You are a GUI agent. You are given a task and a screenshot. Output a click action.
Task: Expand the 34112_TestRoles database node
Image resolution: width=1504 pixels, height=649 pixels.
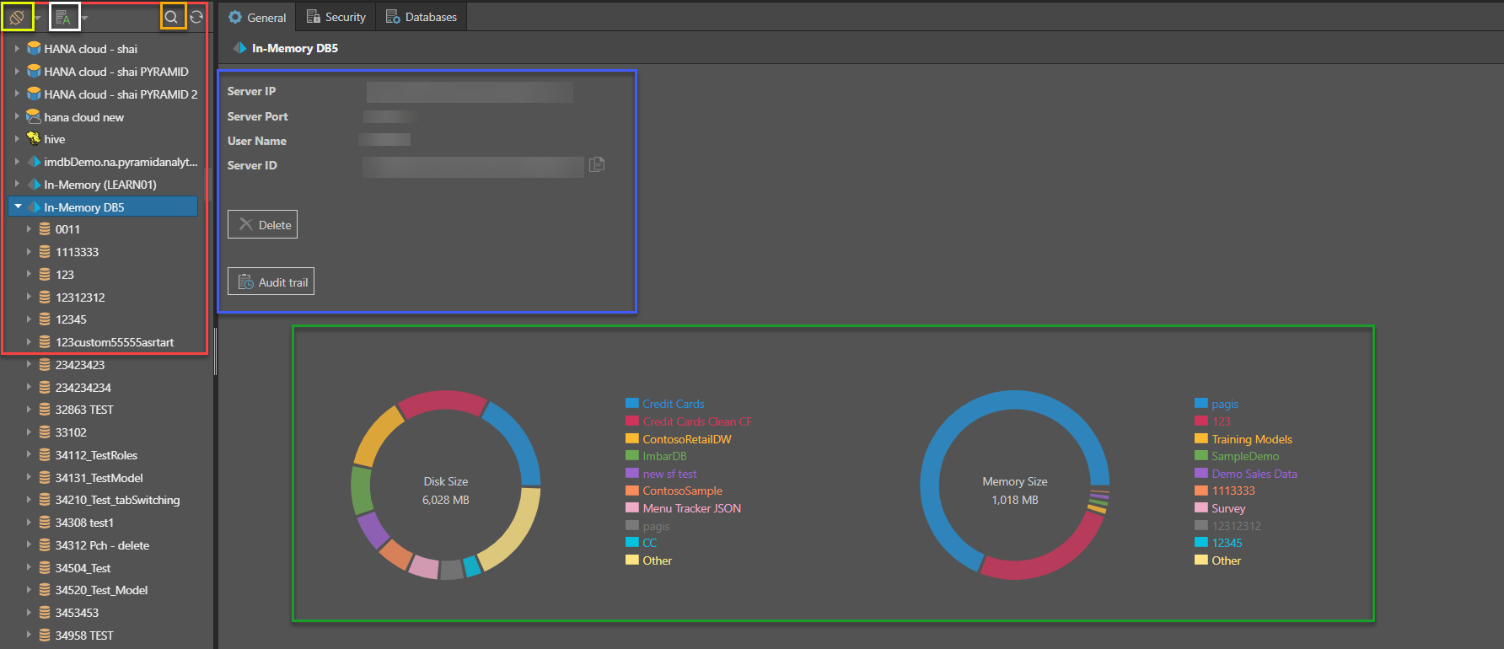coord(29,455)
